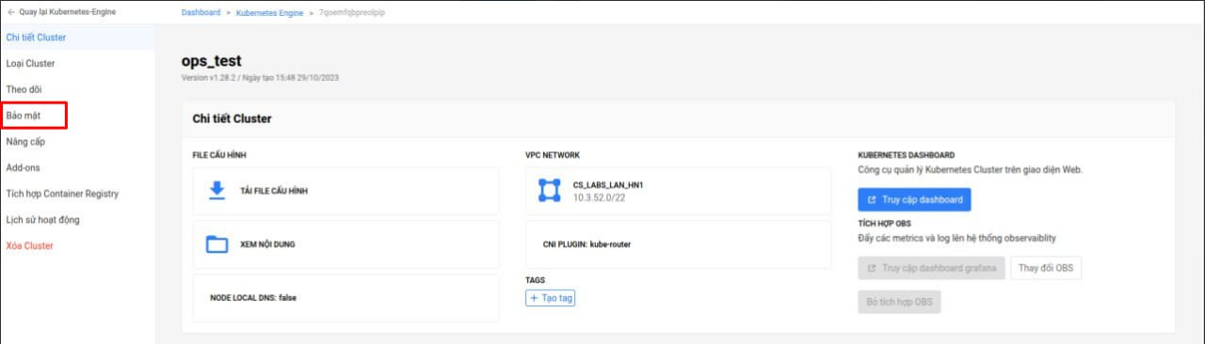Screen dimensions: 1205x344
Task: Click the CNI PLUGIN: kube-router text
Action: pyautogui.click(x=586, y=244)
